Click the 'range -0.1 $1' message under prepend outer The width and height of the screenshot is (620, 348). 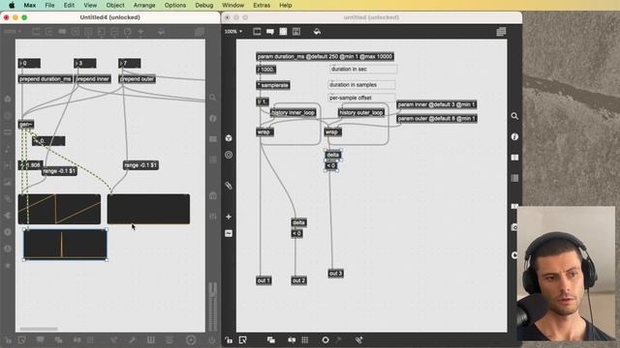(x=140, y=165)
